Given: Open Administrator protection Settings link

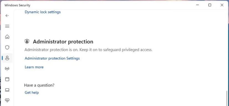Looking at the screenshot, I should click(52, 58).
